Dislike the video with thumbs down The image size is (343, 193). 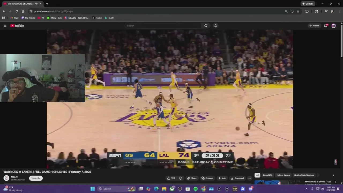coord(180,178)
